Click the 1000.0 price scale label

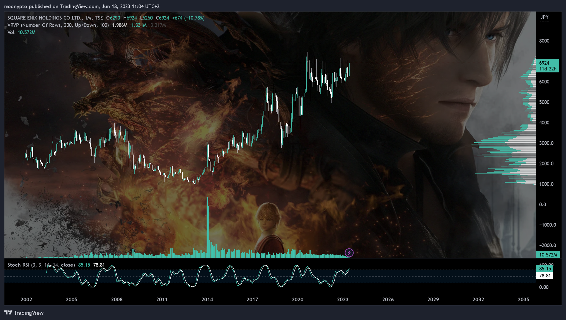tap(546, 184)
